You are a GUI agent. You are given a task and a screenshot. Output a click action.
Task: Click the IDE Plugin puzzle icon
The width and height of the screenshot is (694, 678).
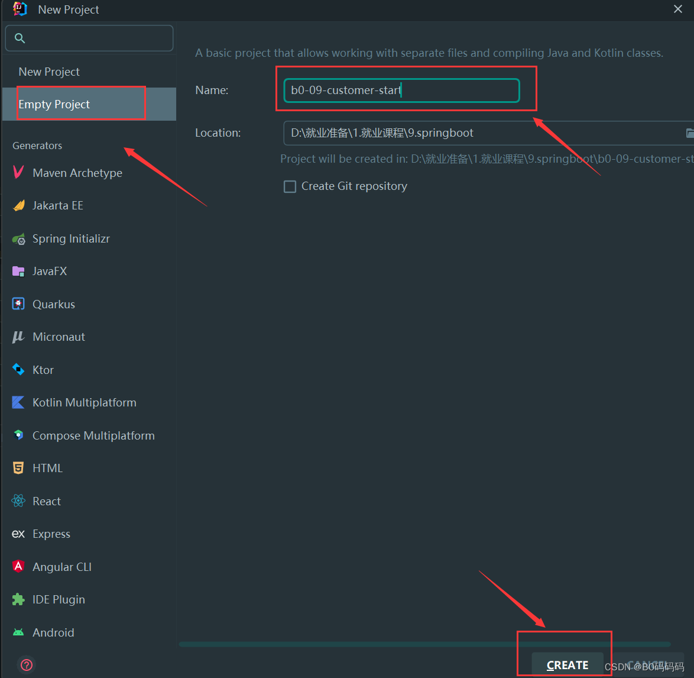click(18, 600)
